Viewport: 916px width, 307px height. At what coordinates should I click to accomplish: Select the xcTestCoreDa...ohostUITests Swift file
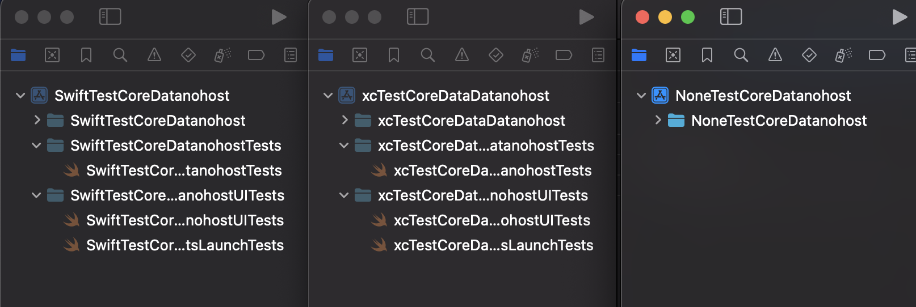click(481, 220)
